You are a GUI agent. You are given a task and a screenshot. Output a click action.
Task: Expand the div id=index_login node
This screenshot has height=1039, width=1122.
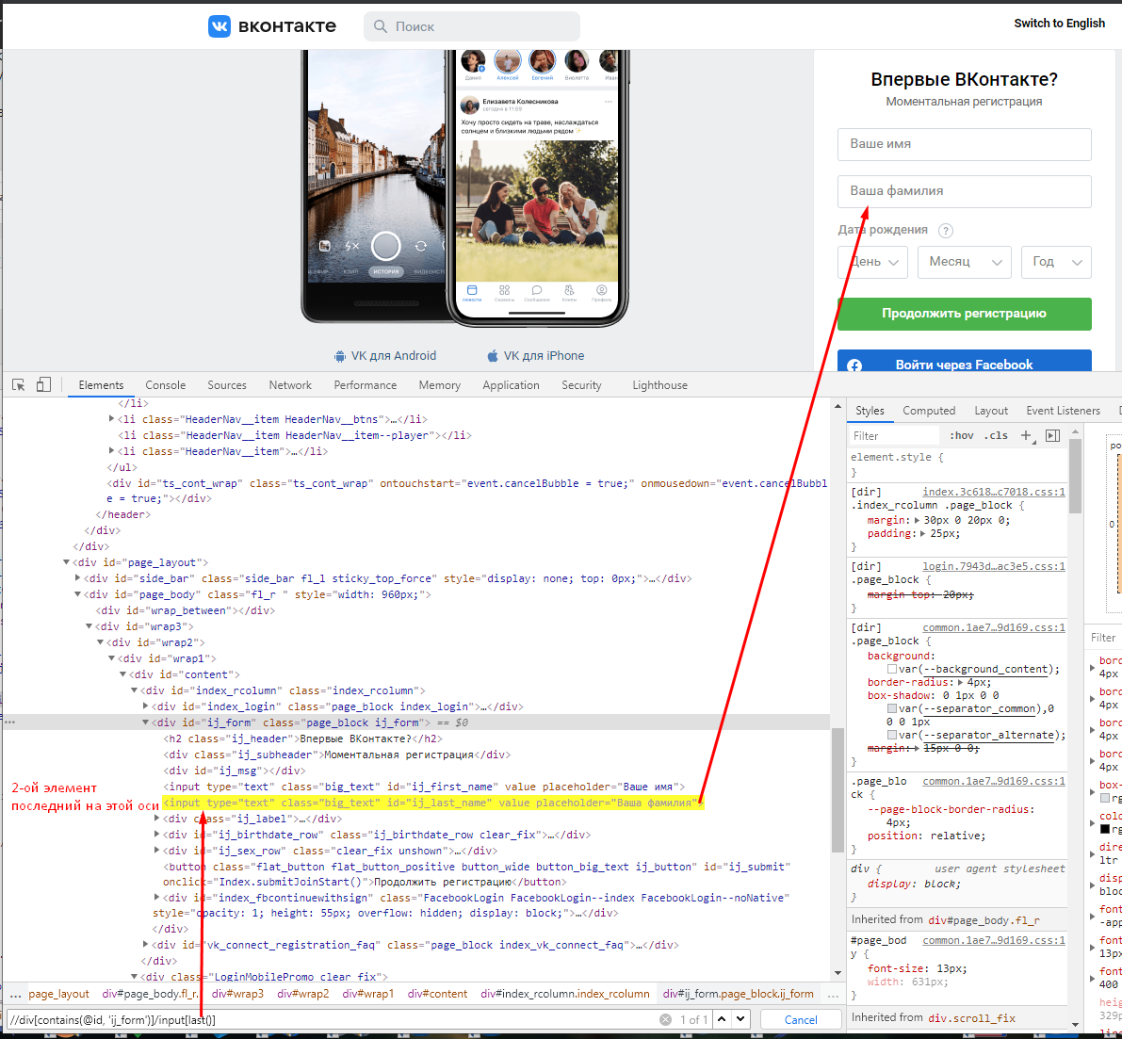[x=145, y=706]
